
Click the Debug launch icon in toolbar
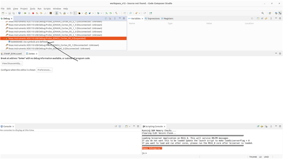click(19, 13)
